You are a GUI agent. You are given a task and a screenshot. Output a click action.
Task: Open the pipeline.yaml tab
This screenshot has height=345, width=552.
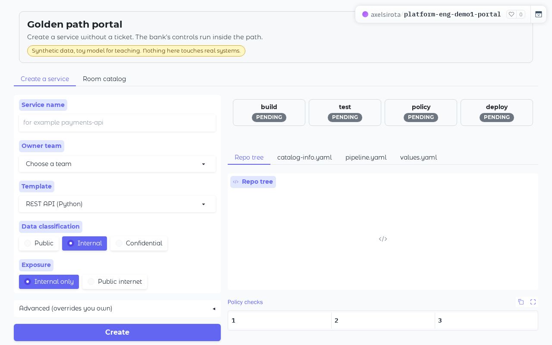(366, 157)
